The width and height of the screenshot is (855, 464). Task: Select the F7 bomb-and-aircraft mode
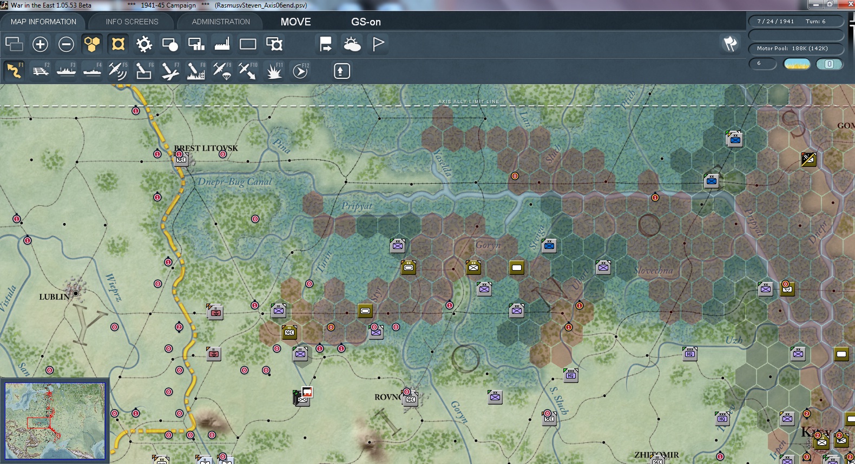(x=170, y=71)
